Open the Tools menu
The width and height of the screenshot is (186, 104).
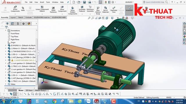pyautogui.click(x=48, y=2)
